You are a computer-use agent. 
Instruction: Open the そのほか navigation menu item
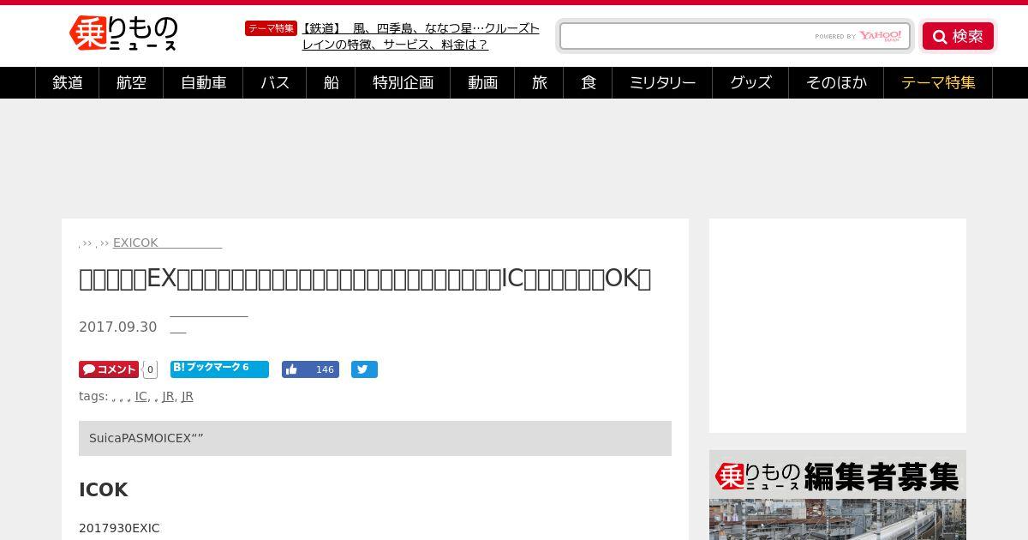pyautogui.click(x=836, y=82)
